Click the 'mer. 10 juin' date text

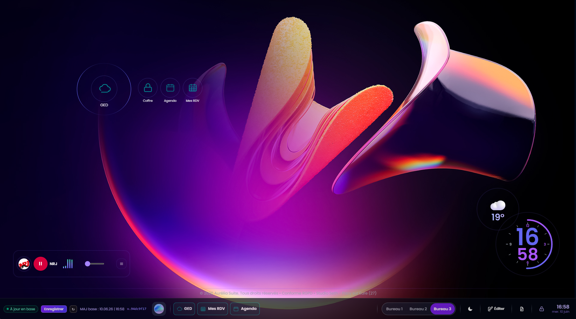coord(561,312)
